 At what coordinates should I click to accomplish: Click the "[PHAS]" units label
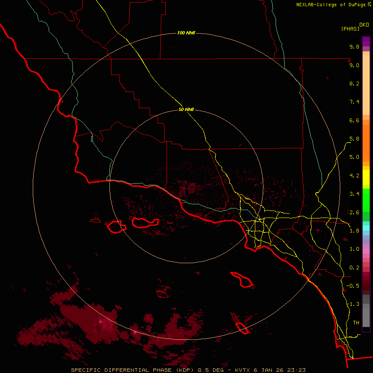tap(350, 29)
